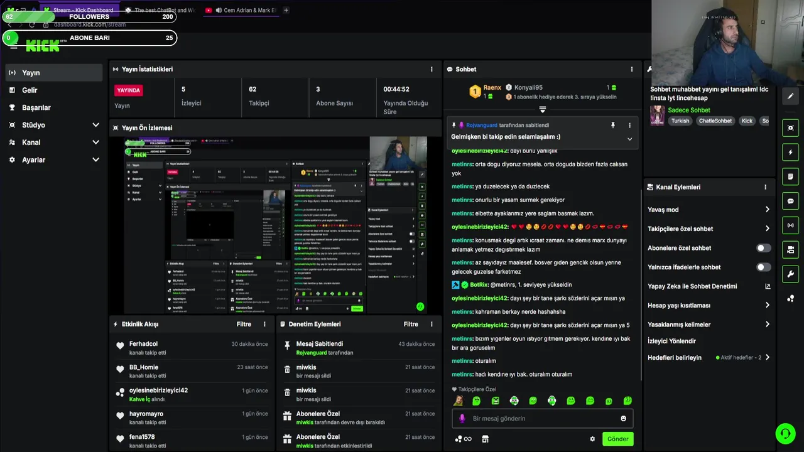Open Filtre in Denetim Eylemleri panel

(411, 324)
